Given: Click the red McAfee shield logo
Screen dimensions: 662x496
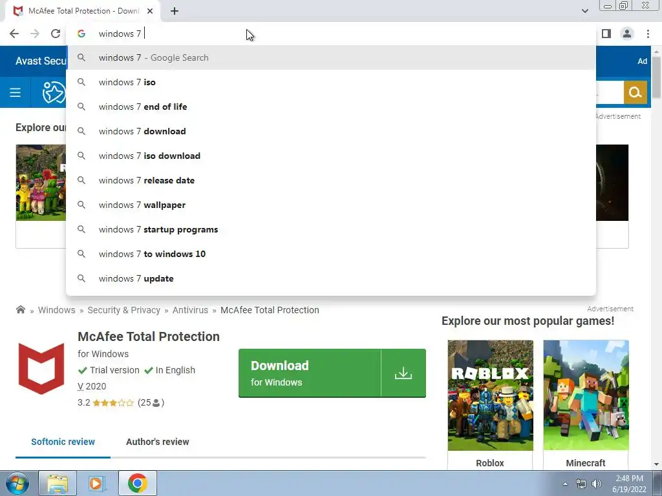Looking at the screenshot, I should pyautogui.click(x=41, y=369).
